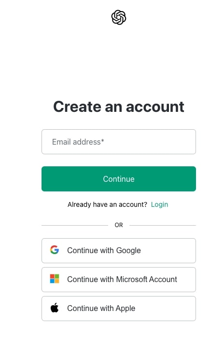This screenshot has height=337, width=224.
Task: Click the Email address* placeholder text
Action: (x=78, y=142)
